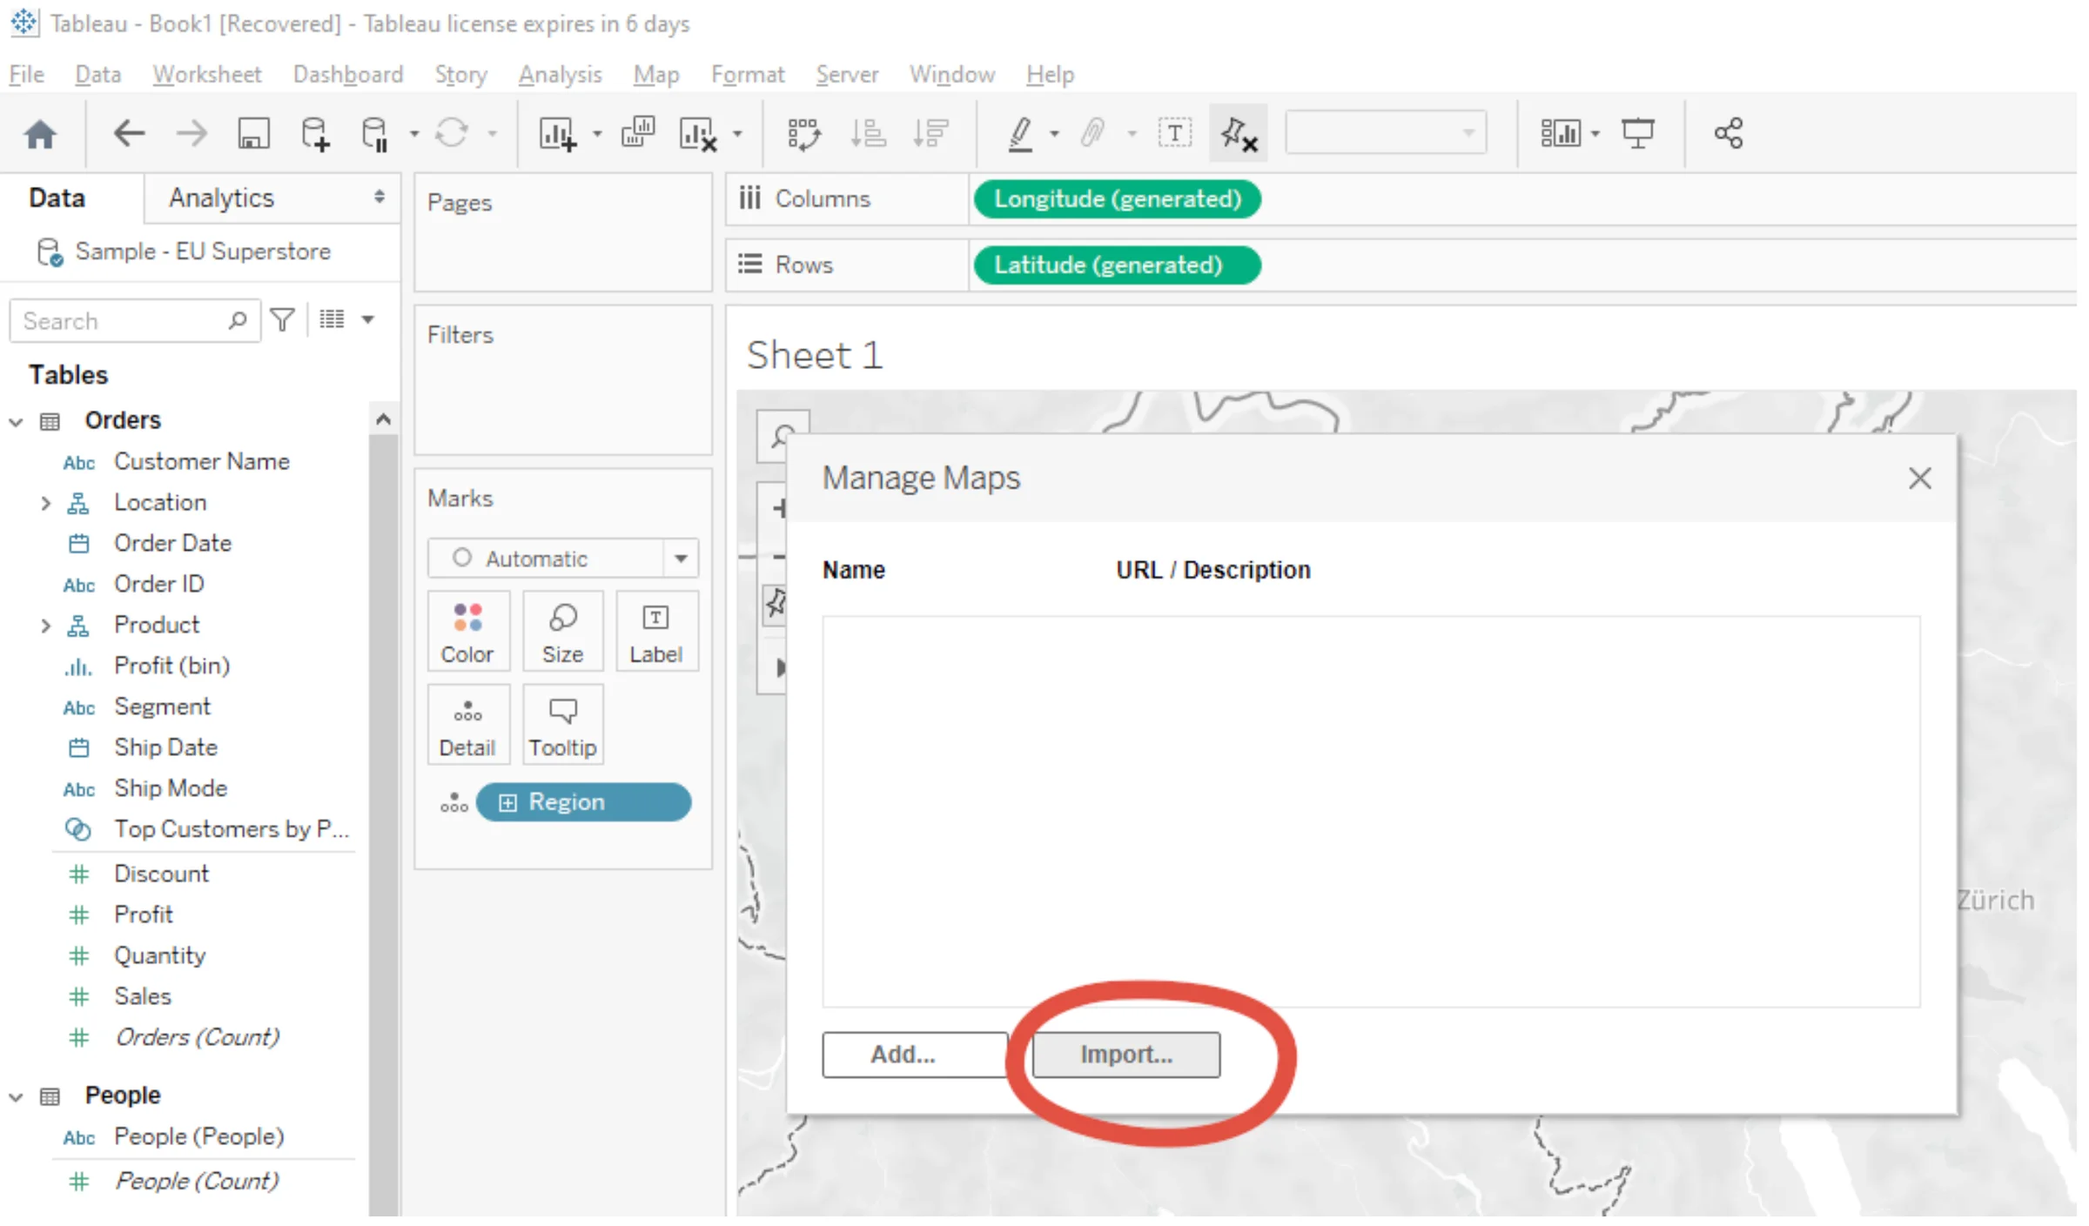Click the Label mark card
Viewport: 2089px width, 1226px height.
655,632
